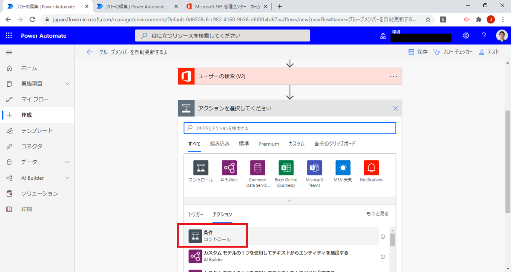Image resolution: width=511 pixels, height=272 pixels.
Task: Switch to 自分のクリップボード tab
Action: tap(335, 144)
